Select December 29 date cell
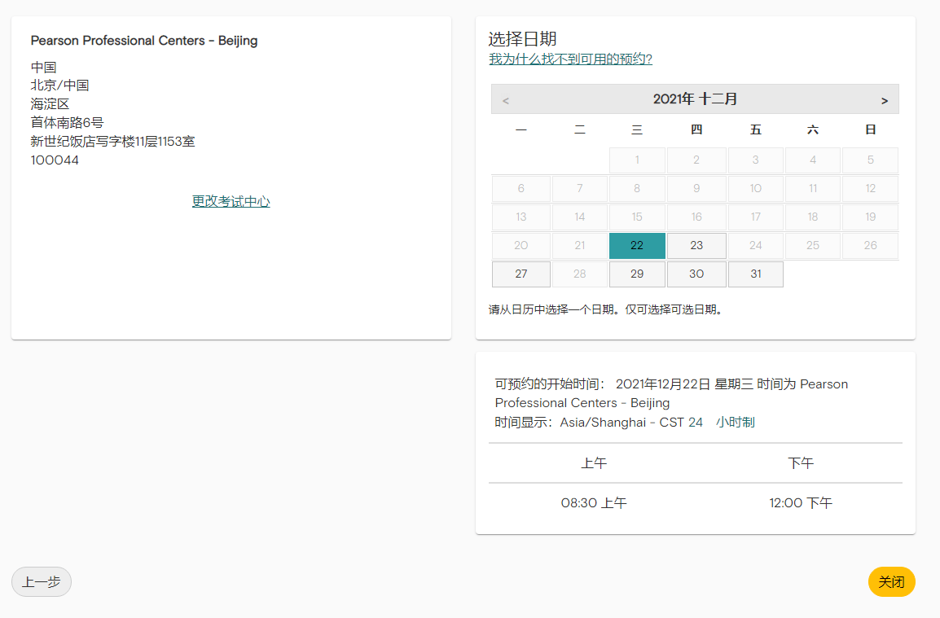940x618 pixels. coord(637,274)
